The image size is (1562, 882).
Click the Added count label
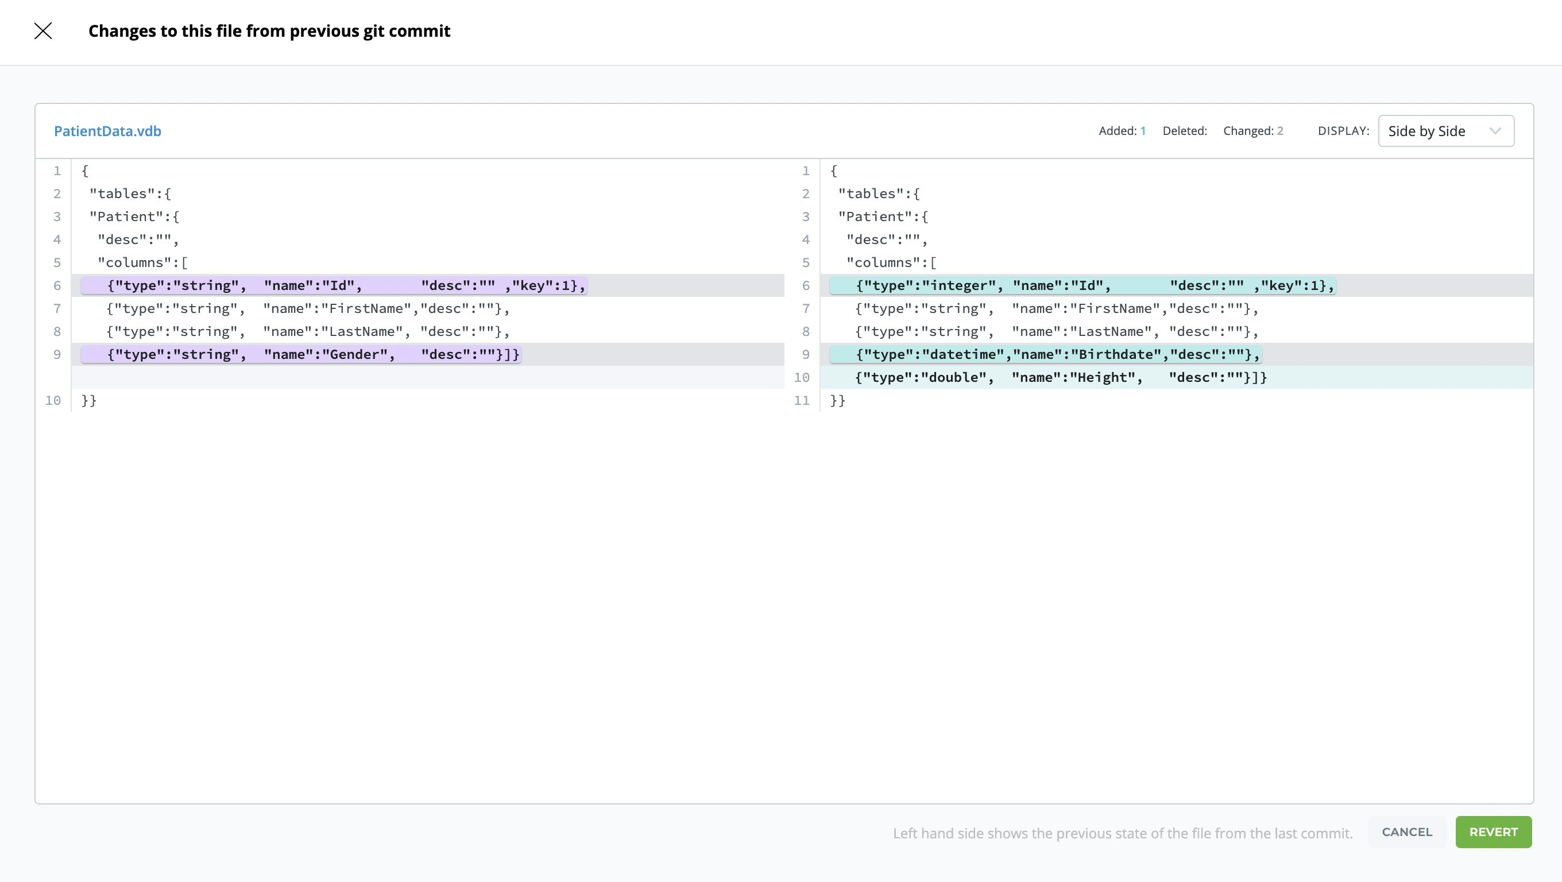coord(1122,131)
